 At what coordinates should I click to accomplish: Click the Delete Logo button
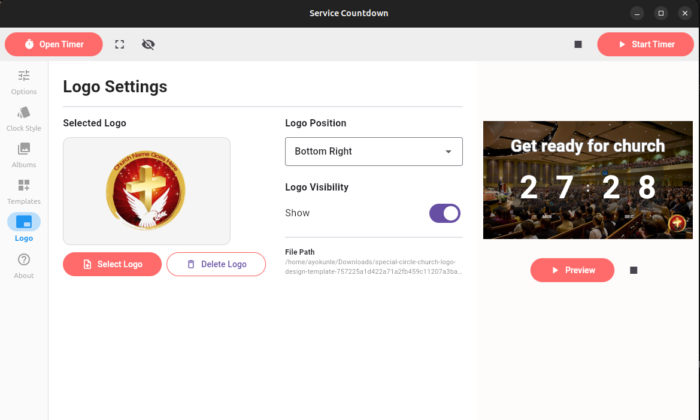pos(216,264)
